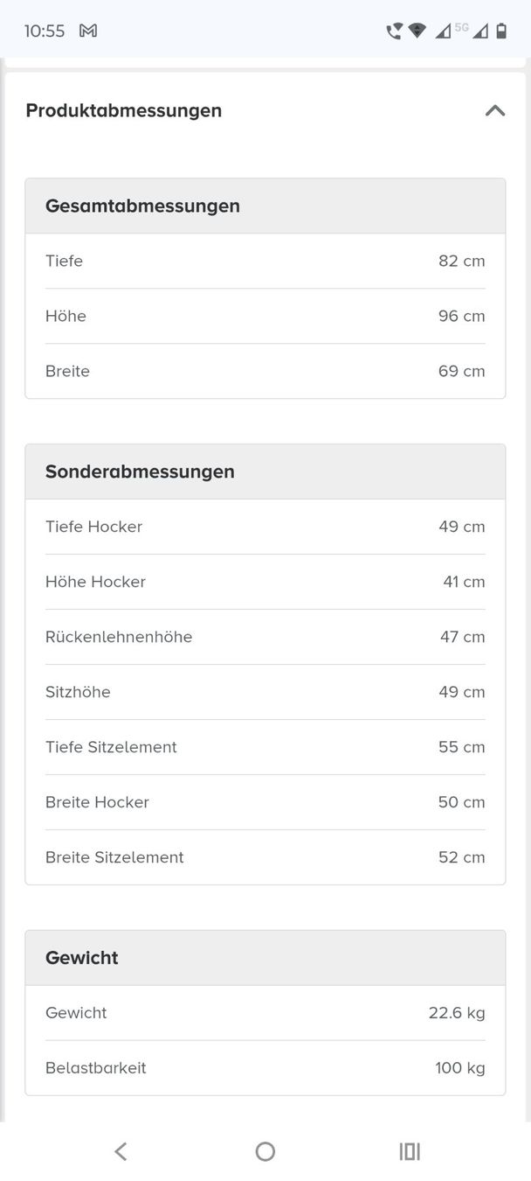Select the Sonderabmessungen table header
Image resolution: width=531 pixels, height=1181 pixels.
click(x=265, y=472)
